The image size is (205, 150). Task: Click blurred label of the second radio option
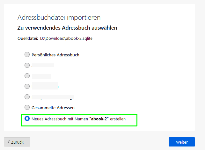pos(43,65)
